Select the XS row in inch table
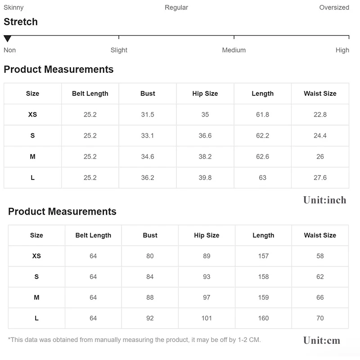360x360 pixels. [32, 115]
